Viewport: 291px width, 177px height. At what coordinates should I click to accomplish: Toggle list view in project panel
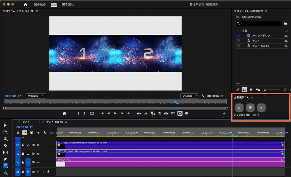tap(244, 90)
